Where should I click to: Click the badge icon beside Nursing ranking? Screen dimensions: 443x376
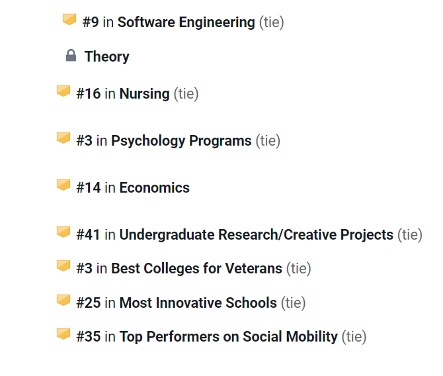[x=63, y=91]
